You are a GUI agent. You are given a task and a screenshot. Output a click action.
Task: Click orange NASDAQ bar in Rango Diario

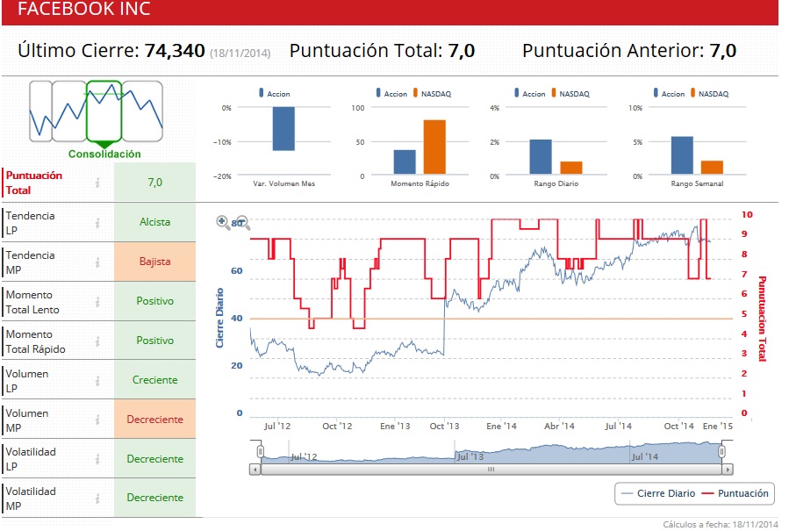[571, 168]
